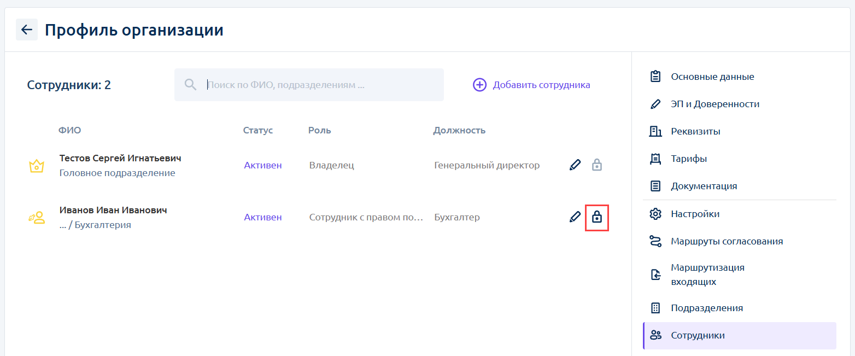Viewport: 855px width, 356px height.
Task: Click the '... / Бухгалтерия' department text
Action: [x=95, y=225]
